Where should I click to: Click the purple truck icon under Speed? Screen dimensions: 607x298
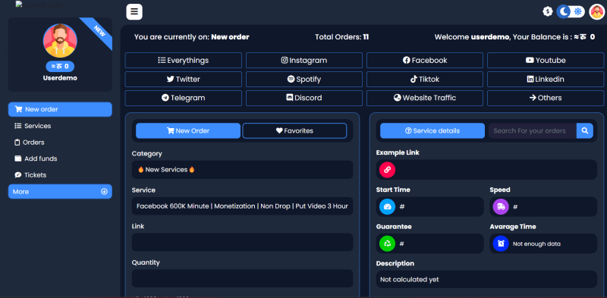coord(501,207)
